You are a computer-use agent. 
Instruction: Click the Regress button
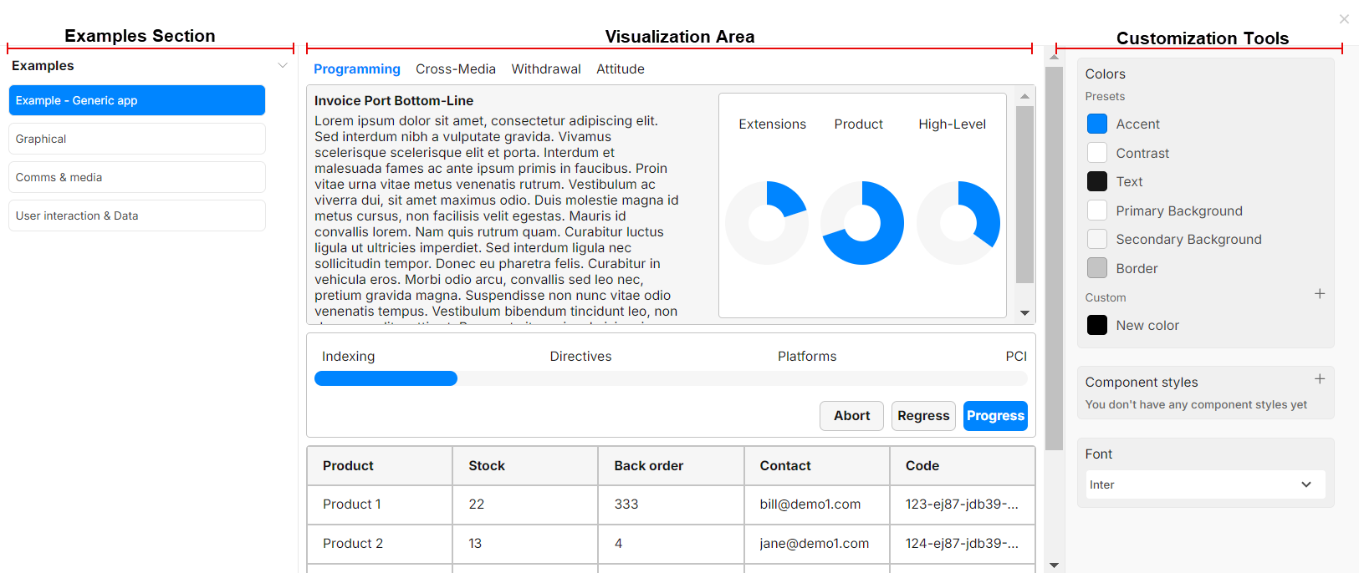point(923,416)
